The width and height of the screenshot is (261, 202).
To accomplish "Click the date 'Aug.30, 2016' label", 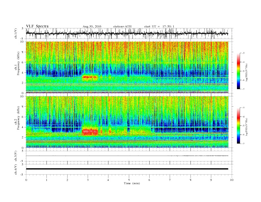I will pos(92,26).
